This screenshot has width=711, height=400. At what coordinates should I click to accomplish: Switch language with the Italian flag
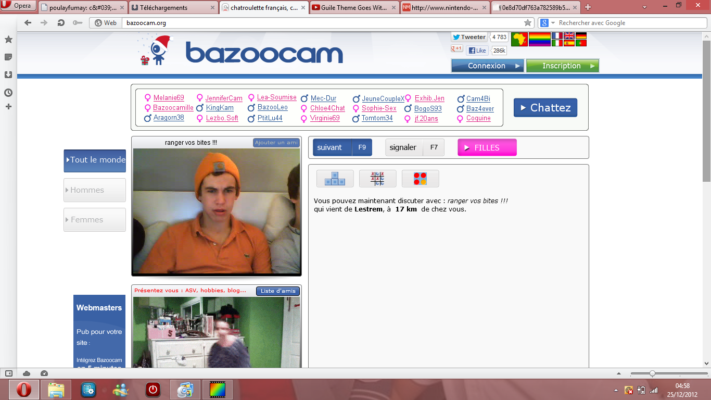557,43
